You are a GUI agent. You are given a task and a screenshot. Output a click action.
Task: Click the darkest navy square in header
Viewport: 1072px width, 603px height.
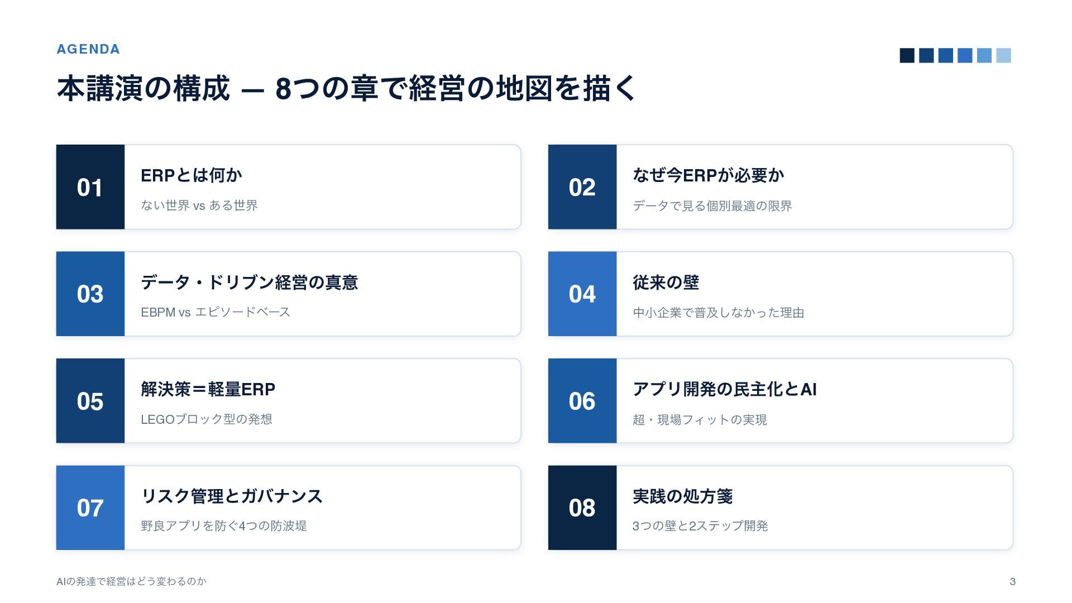907,55
